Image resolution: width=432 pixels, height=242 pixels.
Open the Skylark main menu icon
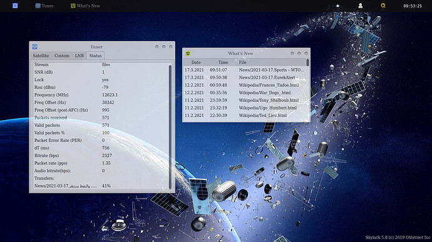pyautogui.click(x=15, y=6)
